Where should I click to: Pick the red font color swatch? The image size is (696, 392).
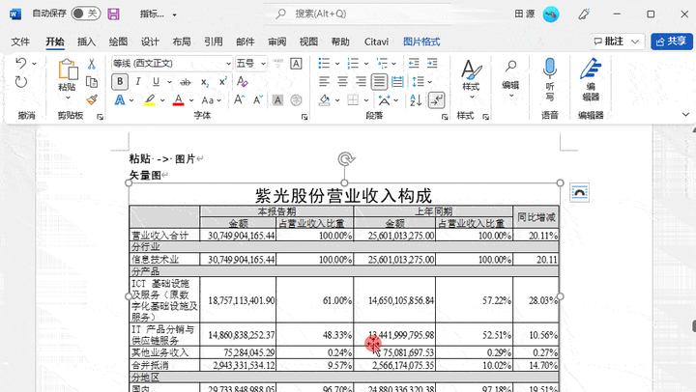click(x=179, y=100)
